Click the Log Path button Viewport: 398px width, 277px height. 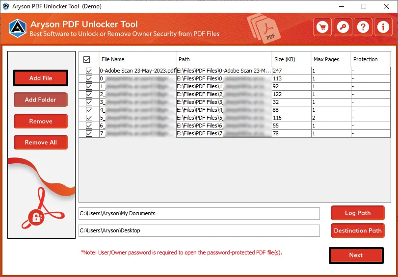pos(358,213)
